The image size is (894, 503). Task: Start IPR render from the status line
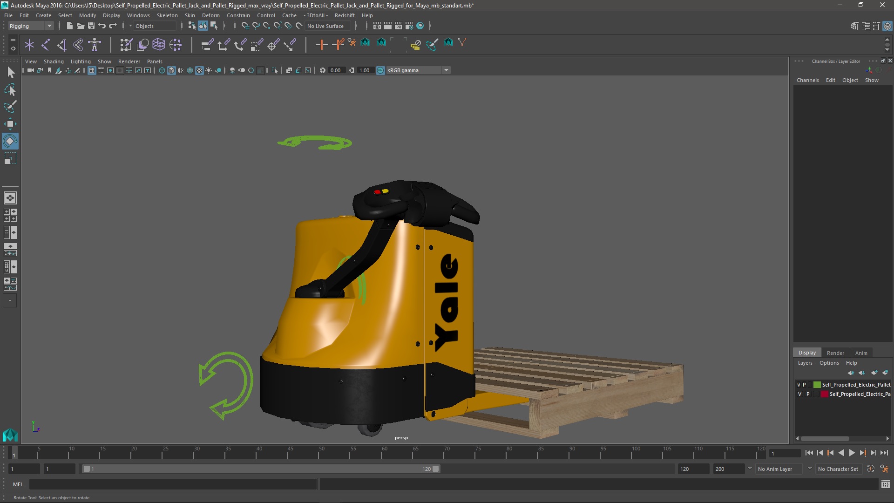point(399,26)
